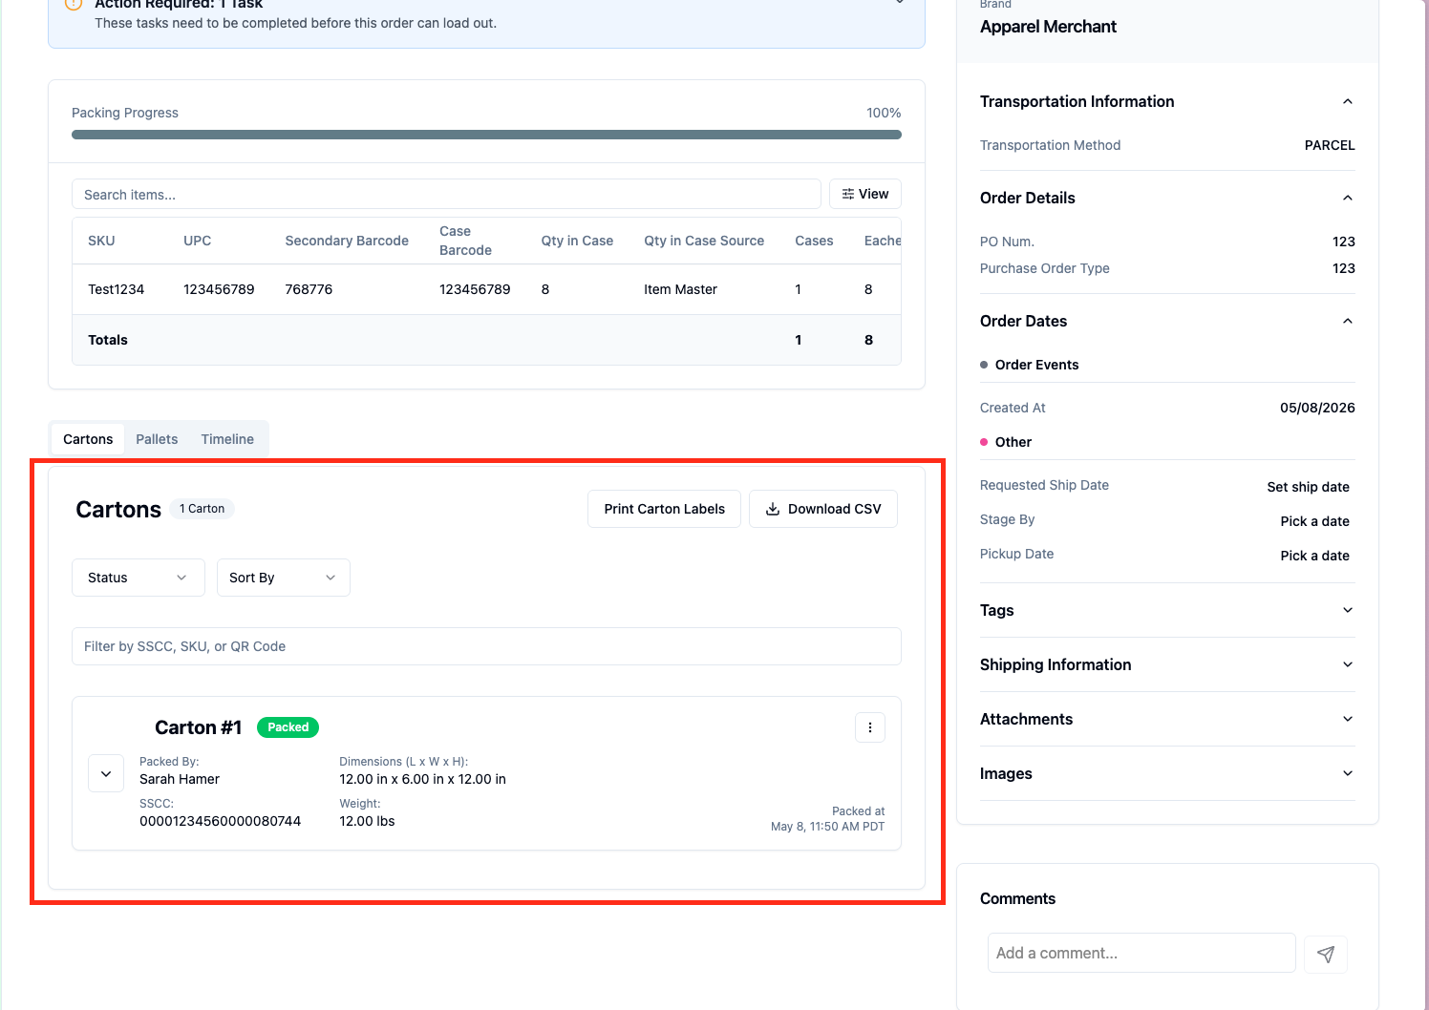Click SSCC value 00001234560000080744
The height and width of the screenshot is (1010, 1429).
pos(220,821)
